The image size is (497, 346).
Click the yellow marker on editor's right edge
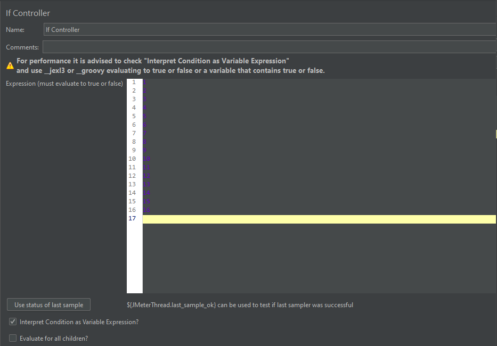495,134
